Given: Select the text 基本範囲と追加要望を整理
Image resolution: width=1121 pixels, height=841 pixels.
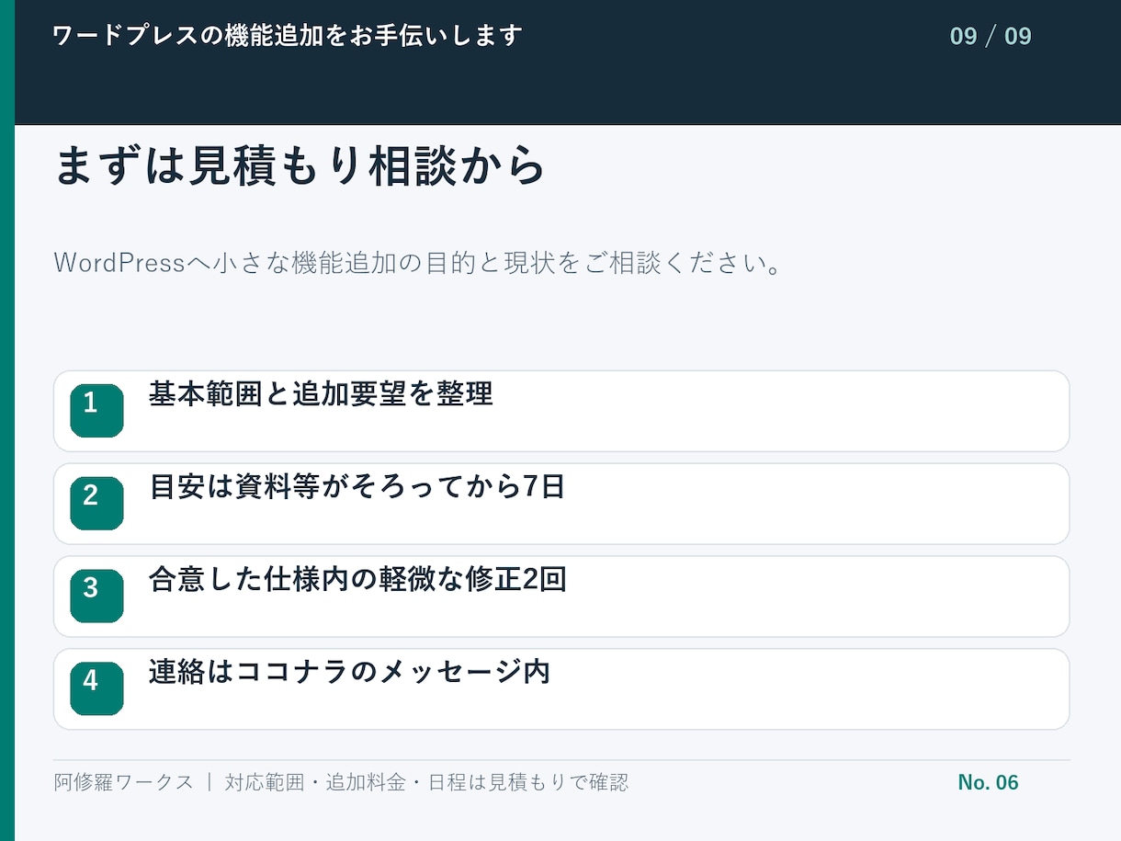Looking at the screenshot, I should [321, 394].
